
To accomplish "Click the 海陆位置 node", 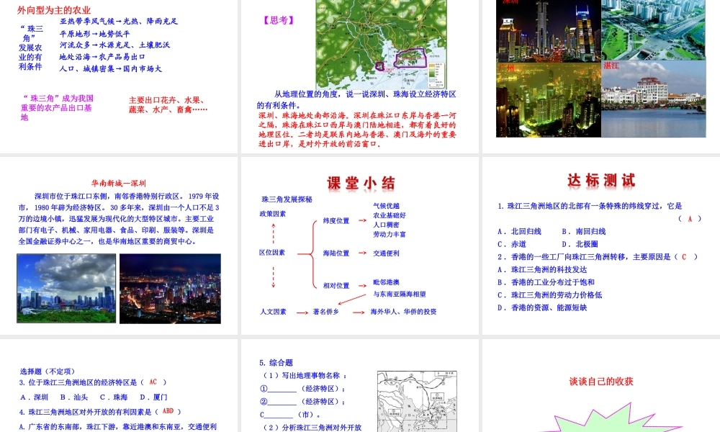I will pos(336,253).
